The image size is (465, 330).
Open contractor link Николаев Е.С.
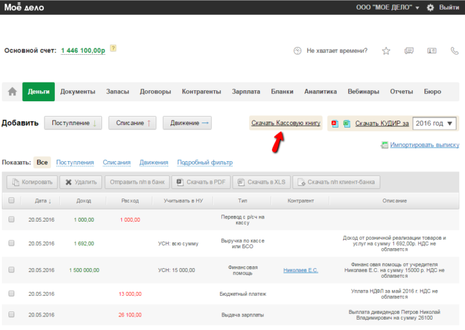point(300,270)
